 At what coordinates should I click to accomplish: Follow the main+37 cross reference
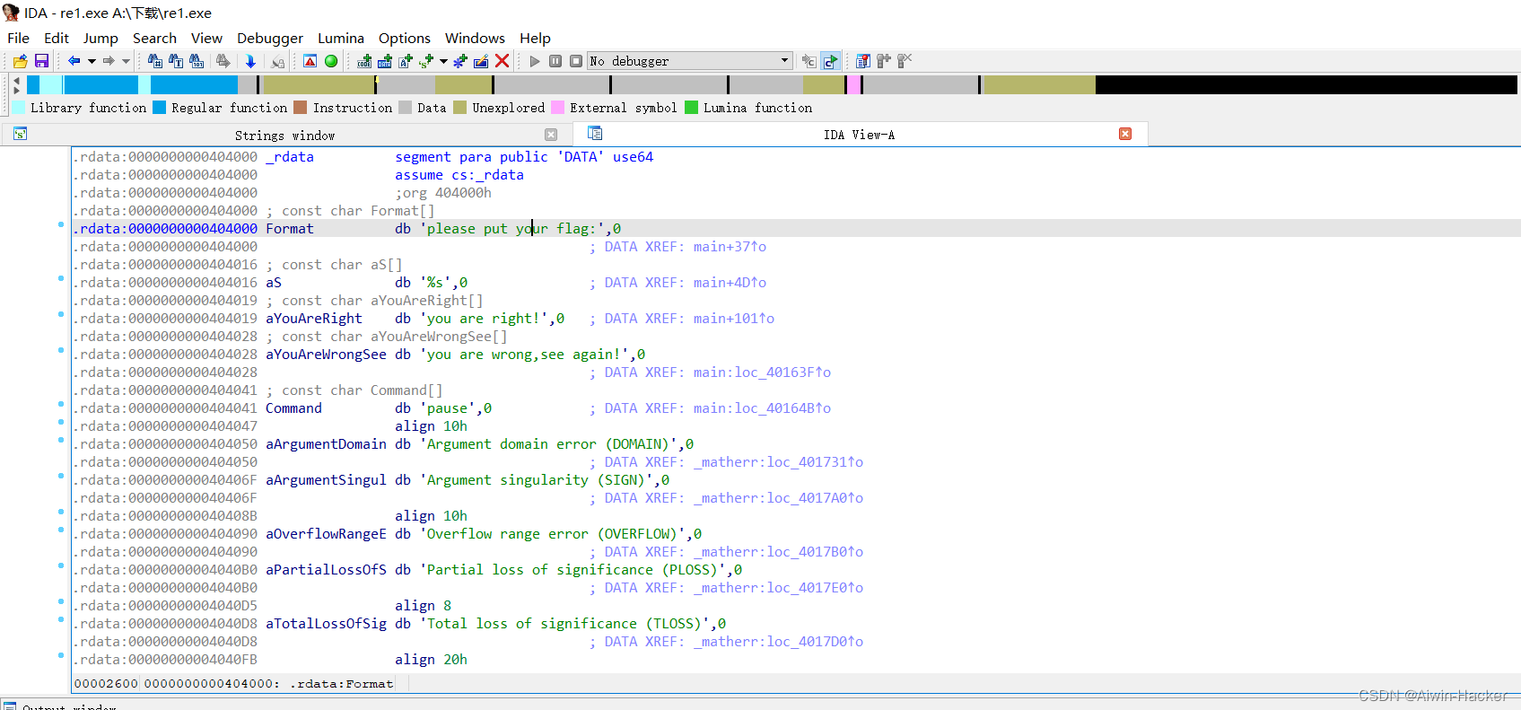coord(730,247)
